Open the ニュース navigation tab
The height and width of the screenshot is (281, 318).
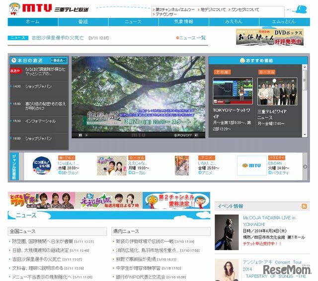click(133, 22)
